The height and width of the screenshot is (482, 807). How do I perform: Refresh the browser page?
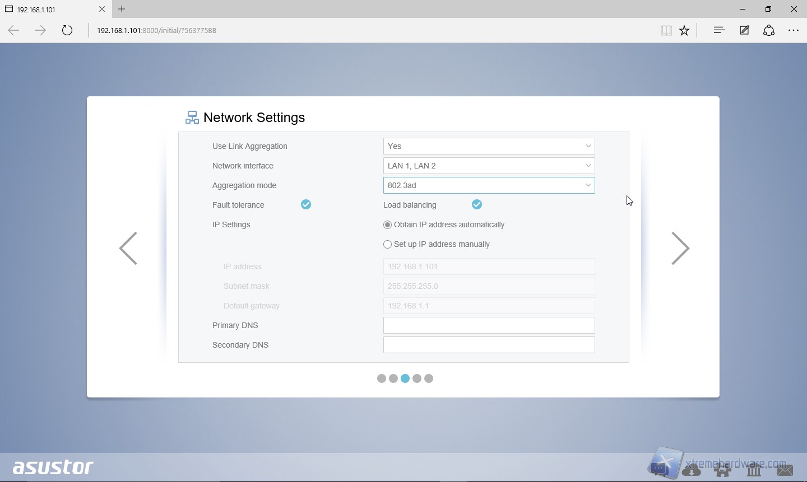pyautogui.click(x=67, y=30)
